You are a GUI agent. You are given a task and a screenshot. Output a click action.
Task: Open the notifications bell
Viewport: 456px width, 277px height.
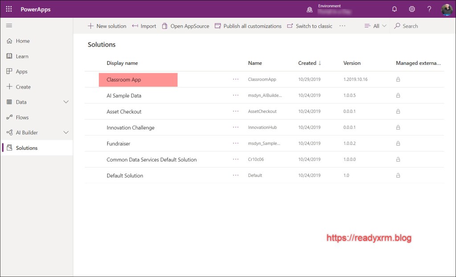coord(395,9)
